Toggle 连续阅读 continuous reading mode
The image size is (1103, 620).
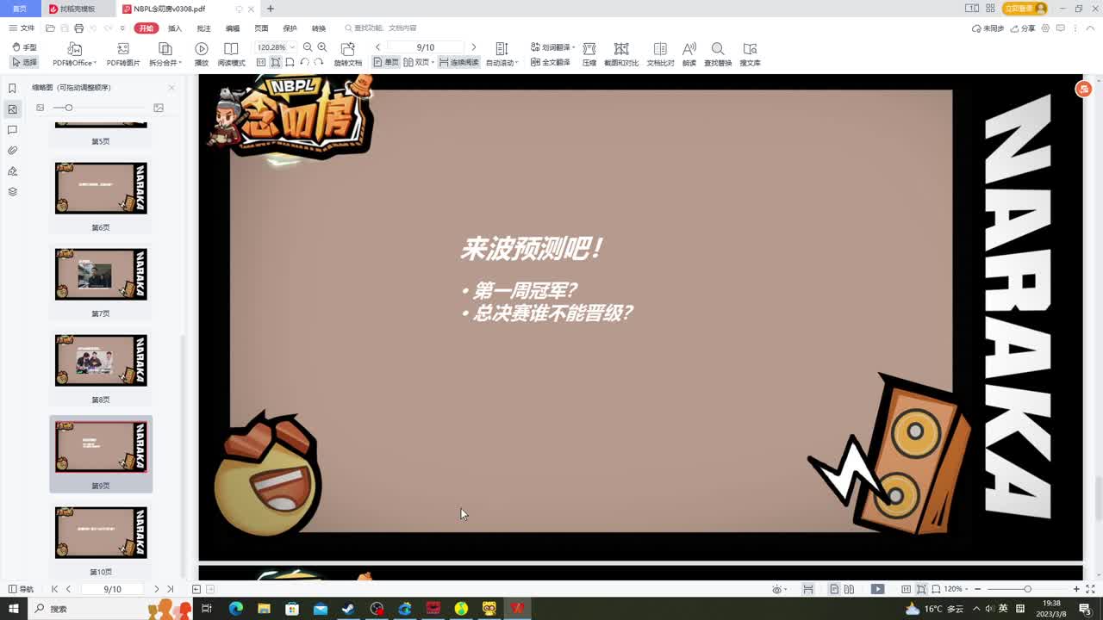[x=460, y=61]
